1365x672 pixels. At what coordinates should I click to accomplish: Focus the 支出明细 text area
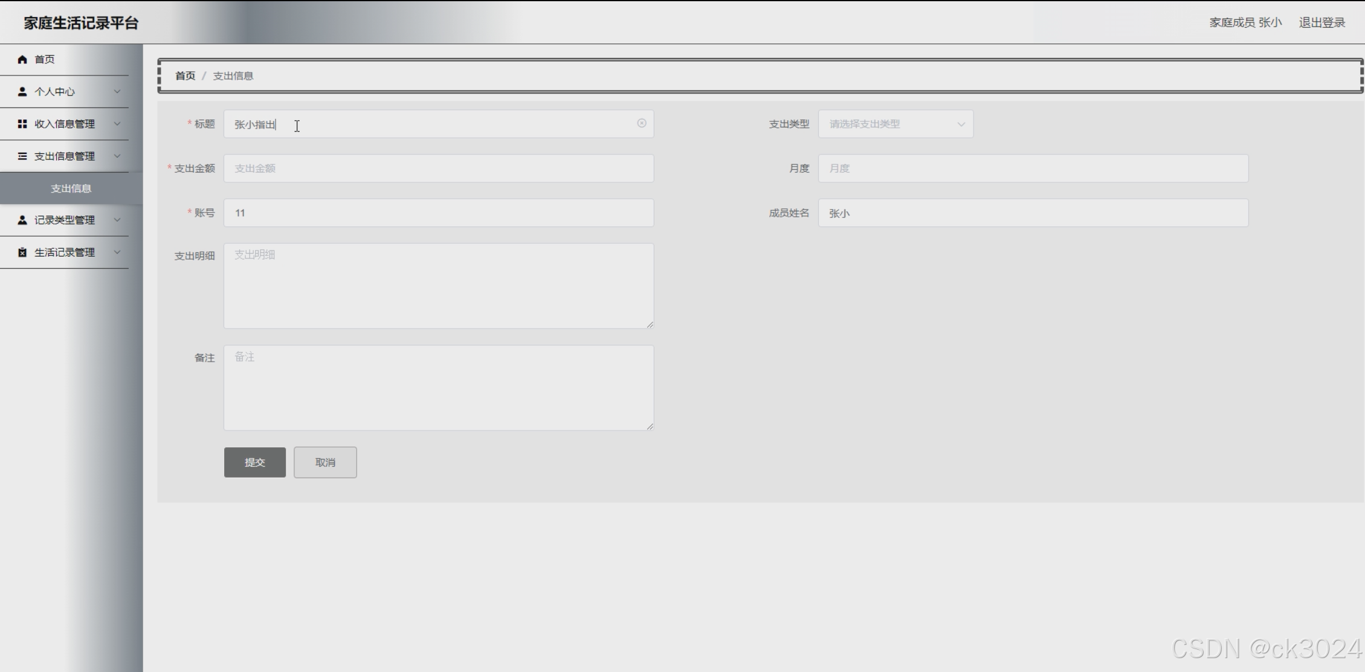pos(439,286)
